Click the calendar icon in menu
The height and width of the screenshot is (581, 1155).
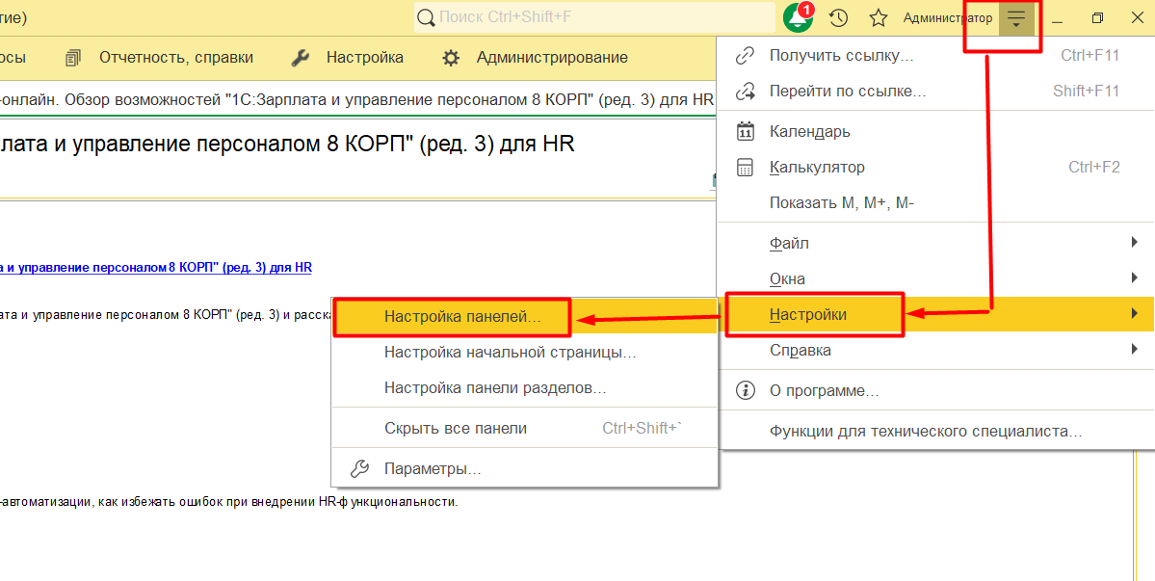pos(746,132)
